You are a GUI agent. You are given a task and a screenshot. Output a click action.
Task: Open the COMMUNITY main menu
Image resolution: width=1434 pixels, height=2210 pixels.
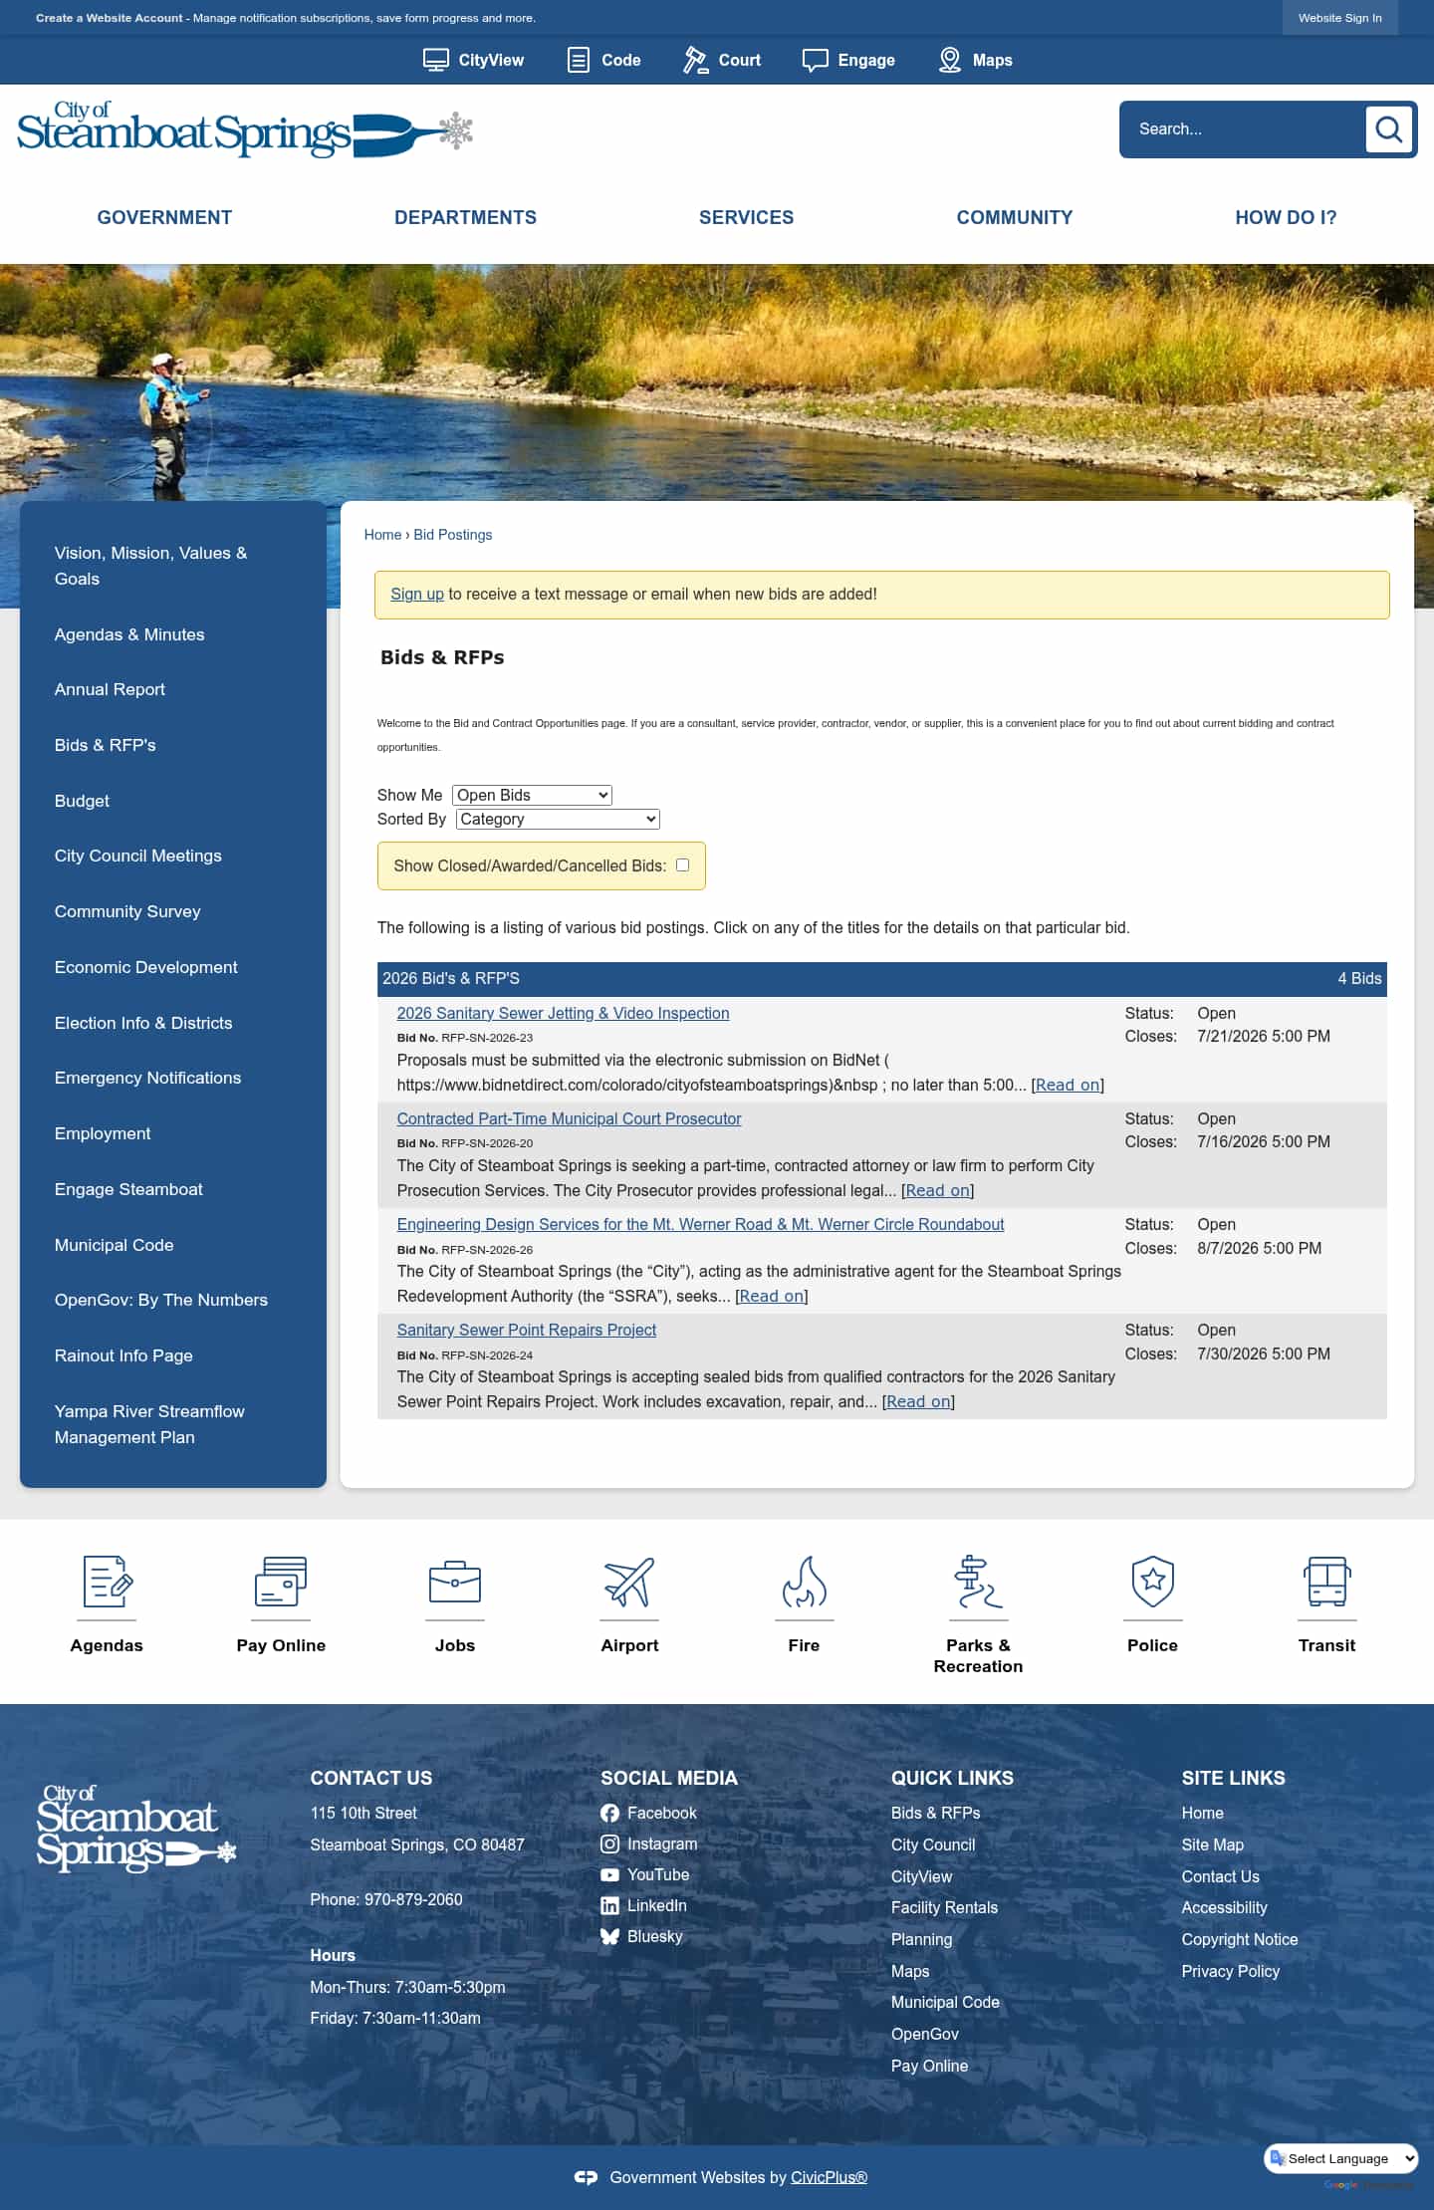click(x=1015, y=217)
